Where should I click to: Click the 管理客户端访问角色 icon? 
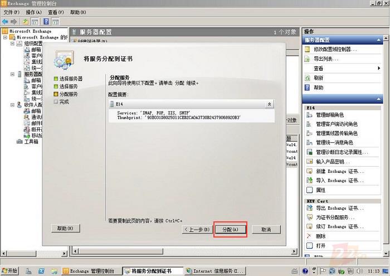(x=309, y=124)
